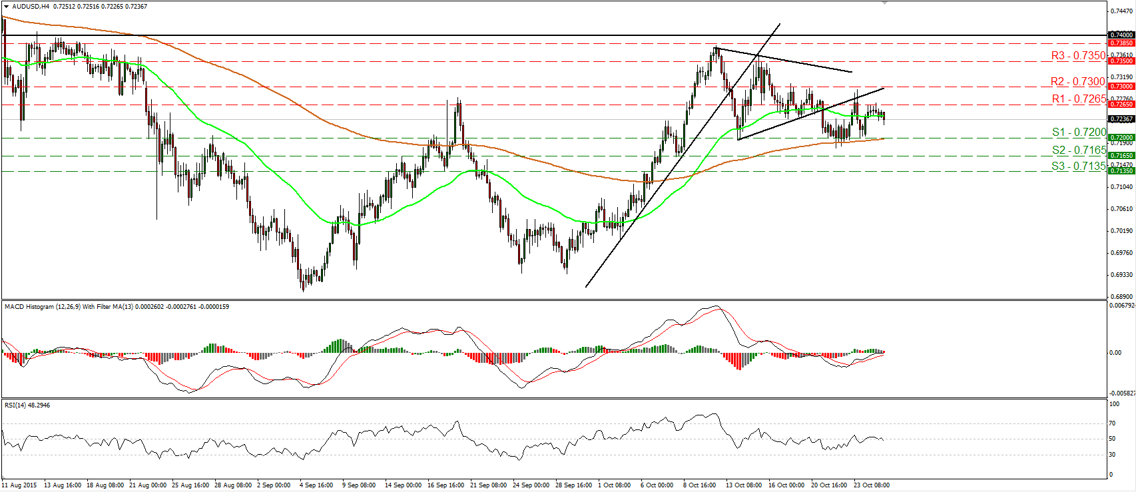The image size is (1136, 492).
Task: Click the RSI(14) 48.2946 indicator label
Action: click(x=27, y=405)
